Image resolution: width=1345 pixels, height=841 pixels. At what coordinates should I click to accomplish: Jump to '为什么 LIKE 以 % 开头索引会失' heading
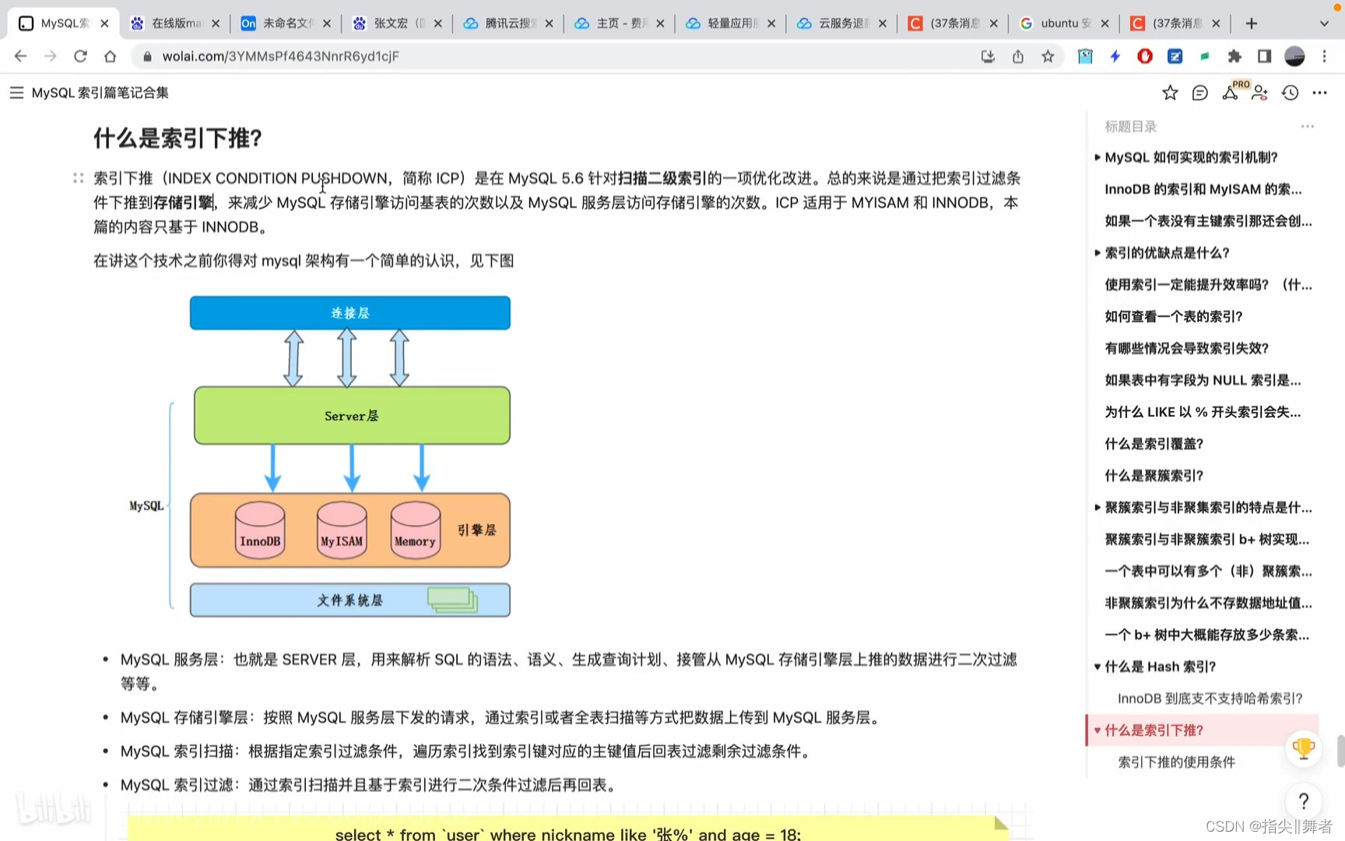1203,412
